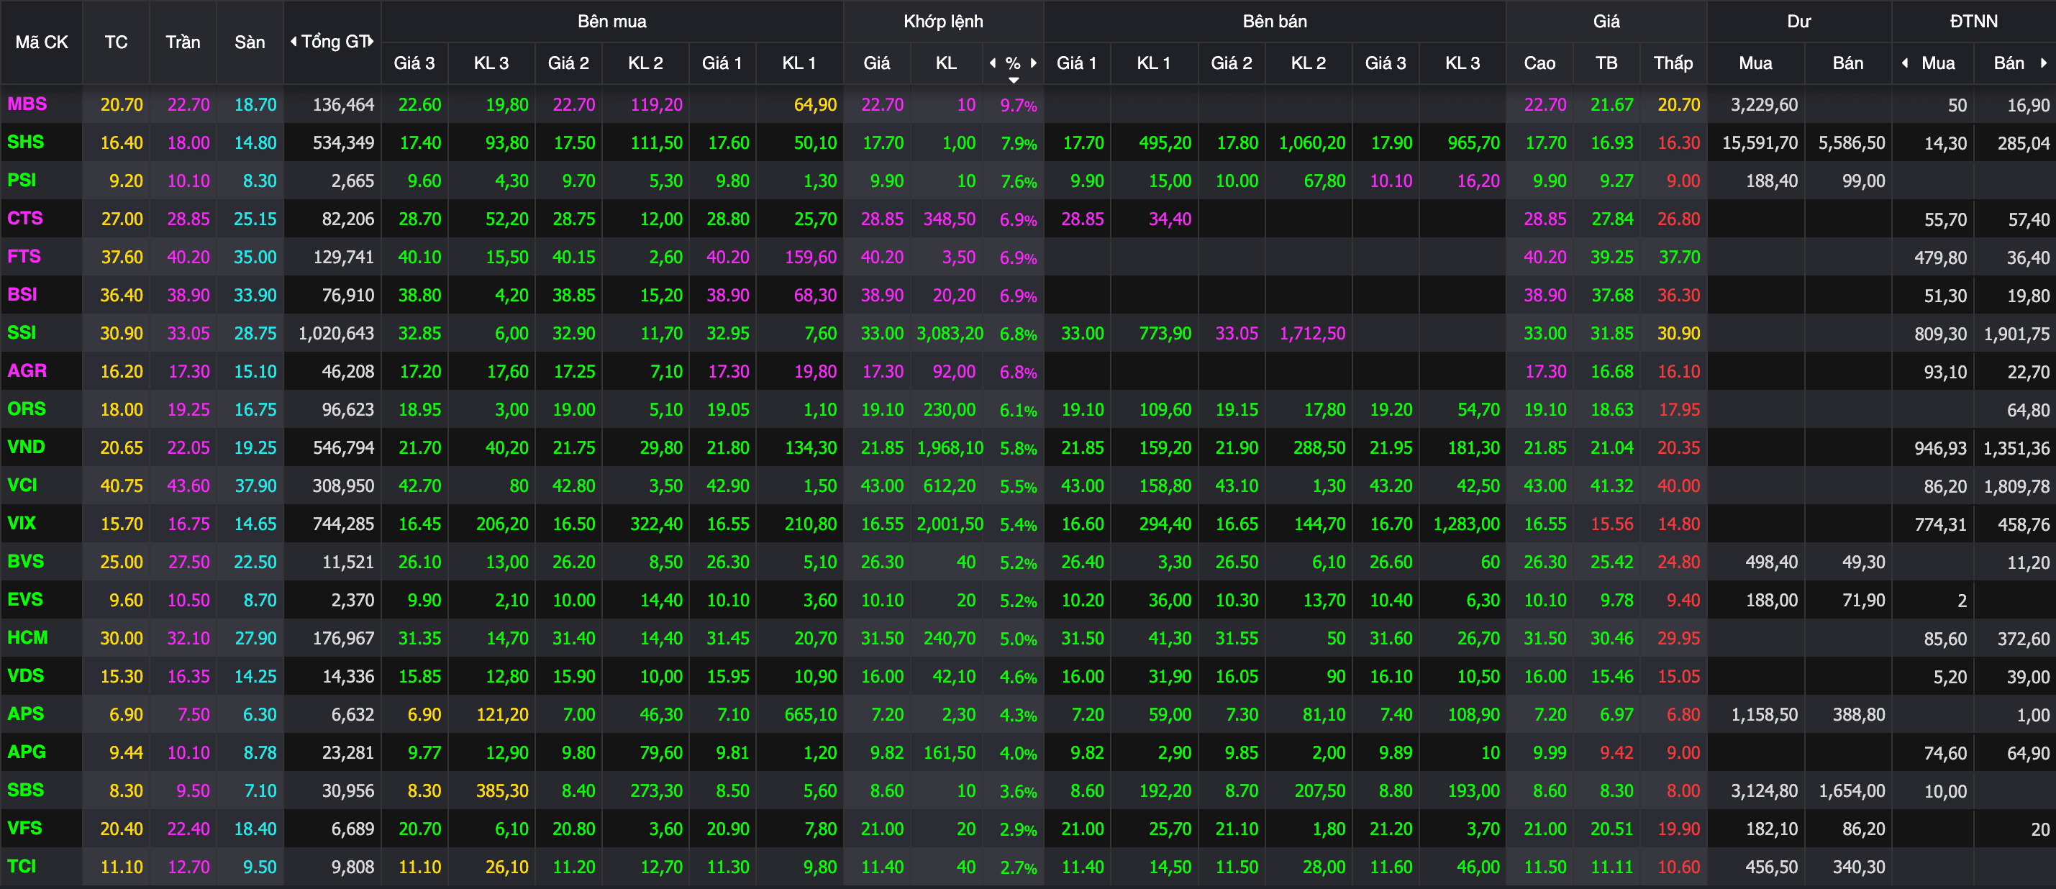Click the Cao price column header
Screen dimensions: 2056x889
click(1539, 63)
